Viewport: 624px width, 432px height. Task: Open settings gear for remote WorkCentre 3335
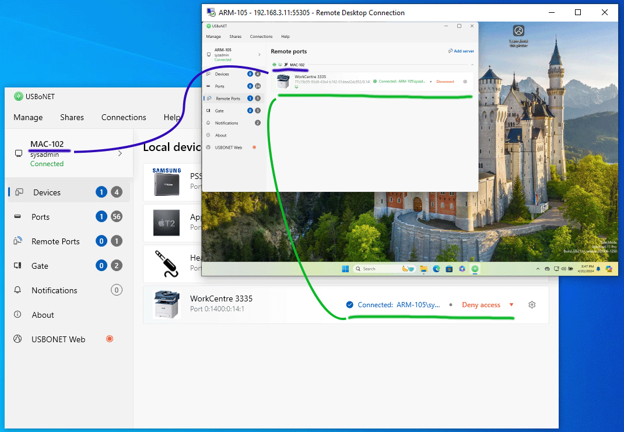465,82
